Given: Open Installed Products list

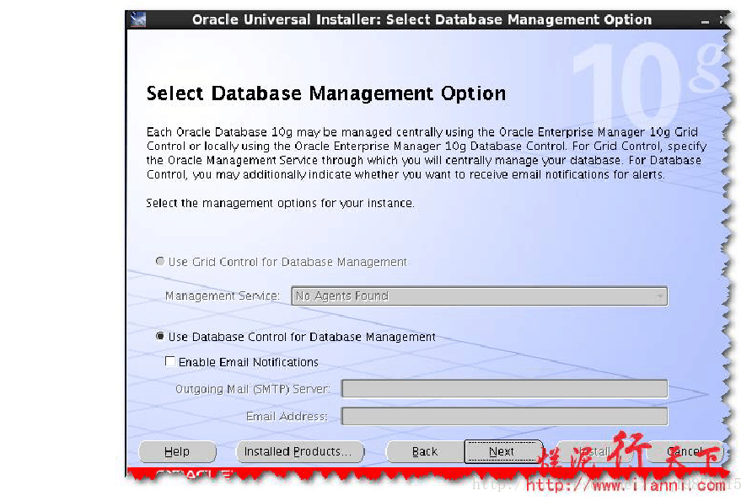Looking at the screenshot, I should 300,451.
